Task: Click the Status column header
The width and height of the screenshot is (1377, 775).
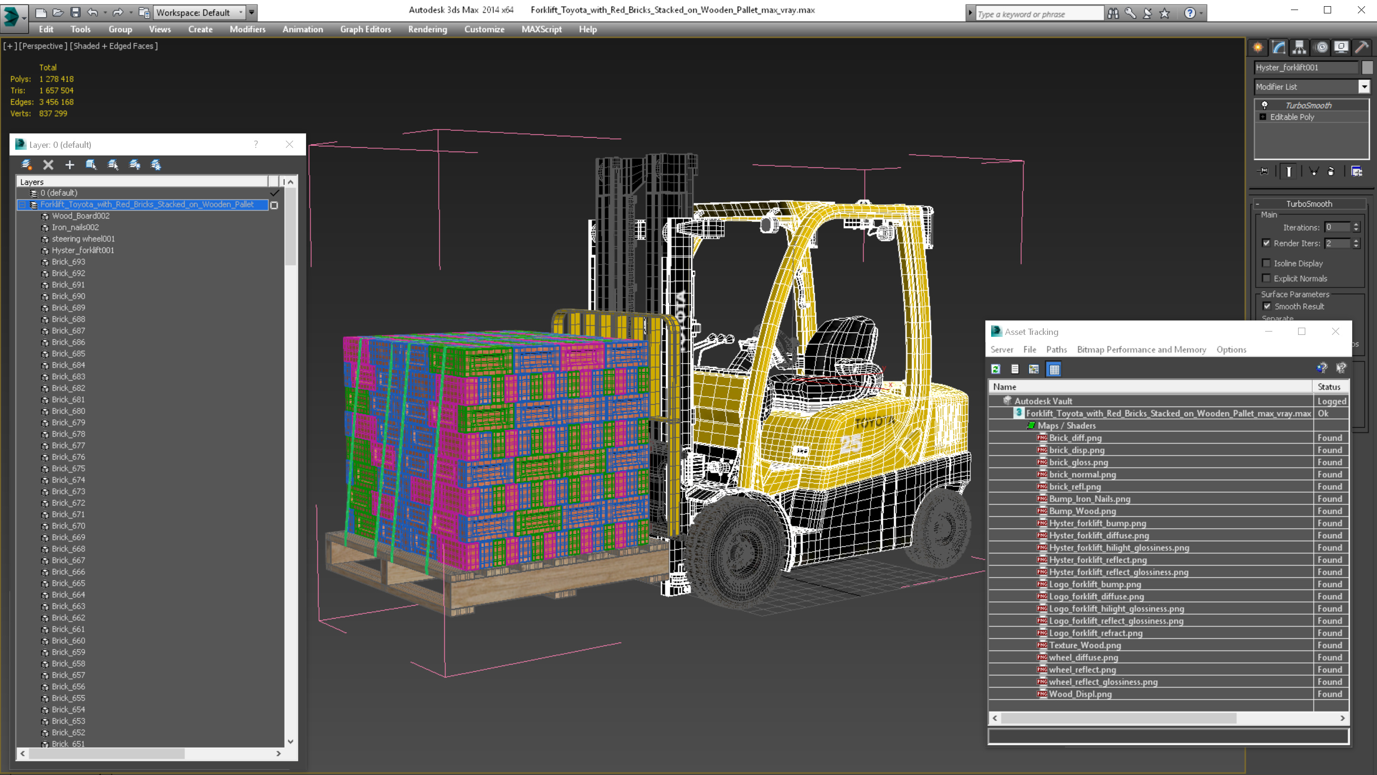Action: 1330,387
